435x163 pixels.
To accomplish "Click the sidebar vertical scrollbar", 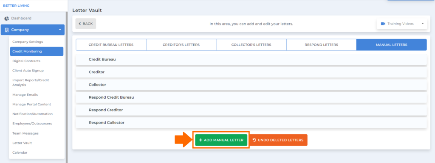I will click(66, 87).
